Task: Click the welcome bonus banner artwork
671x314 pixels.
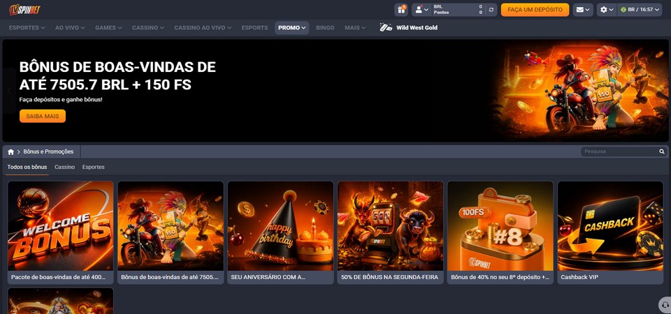Action: tap(580, 91)
